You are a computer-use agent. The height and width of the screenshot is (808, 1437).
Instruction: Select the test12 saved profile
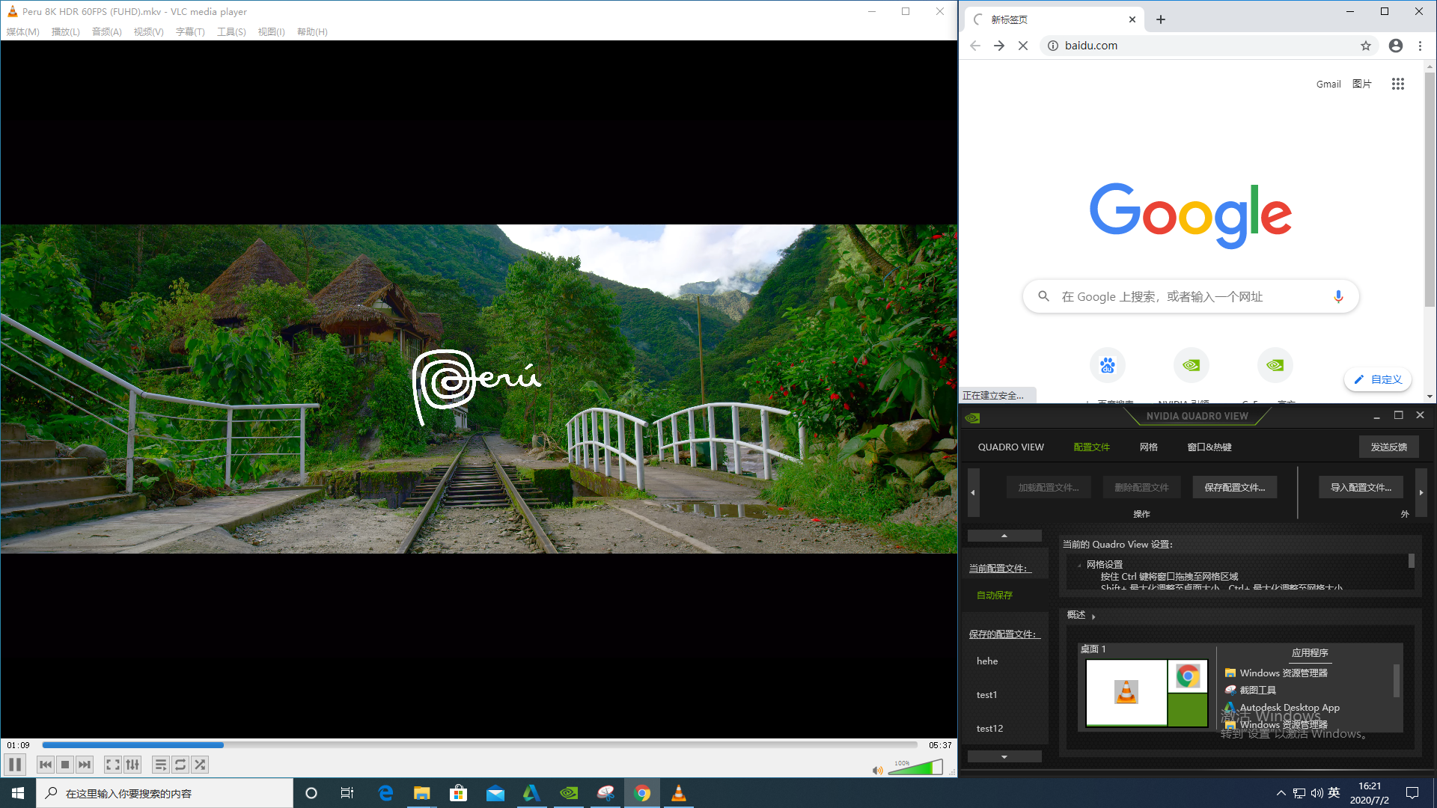(989, 728)
